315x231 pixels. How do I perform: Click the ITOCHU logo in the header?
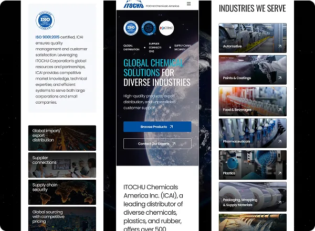(x=133, y=4)
